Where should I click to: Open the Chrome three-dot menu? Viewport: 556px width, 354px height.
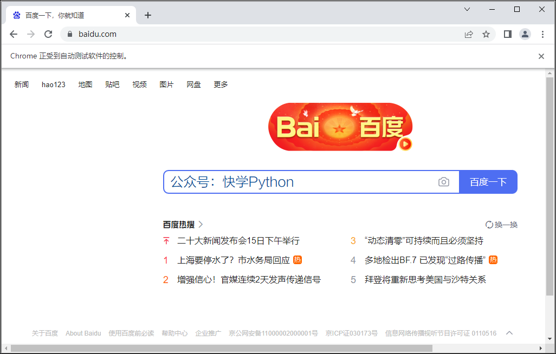coord(542,34)
